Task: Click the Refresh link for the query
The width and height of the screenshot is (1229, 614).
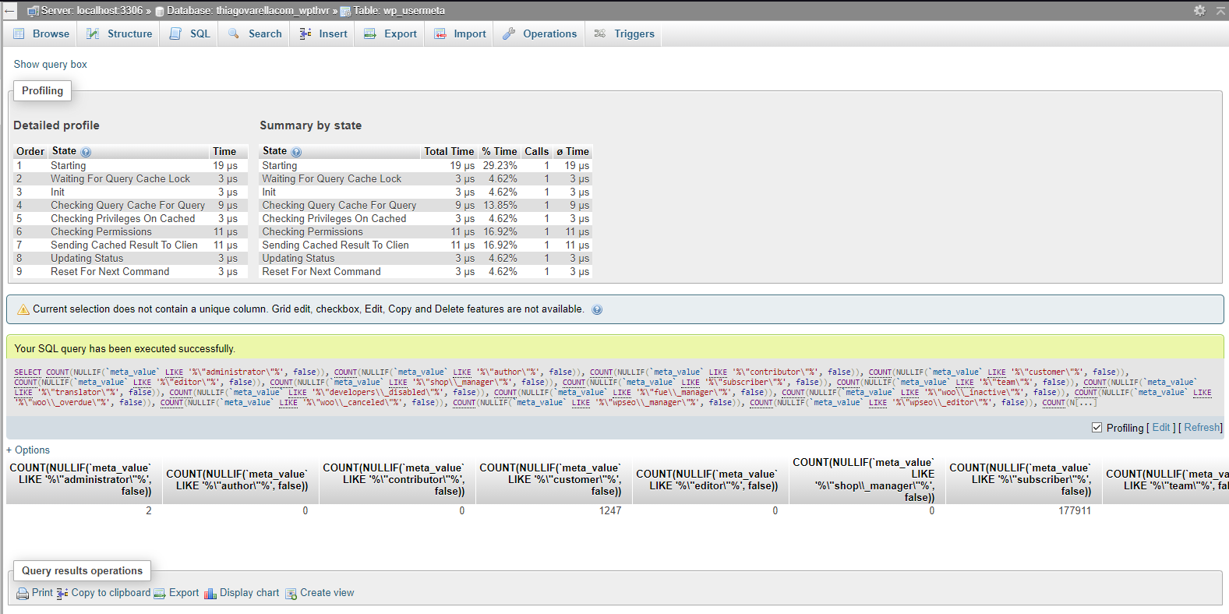Action: [x=1202, y=428]
